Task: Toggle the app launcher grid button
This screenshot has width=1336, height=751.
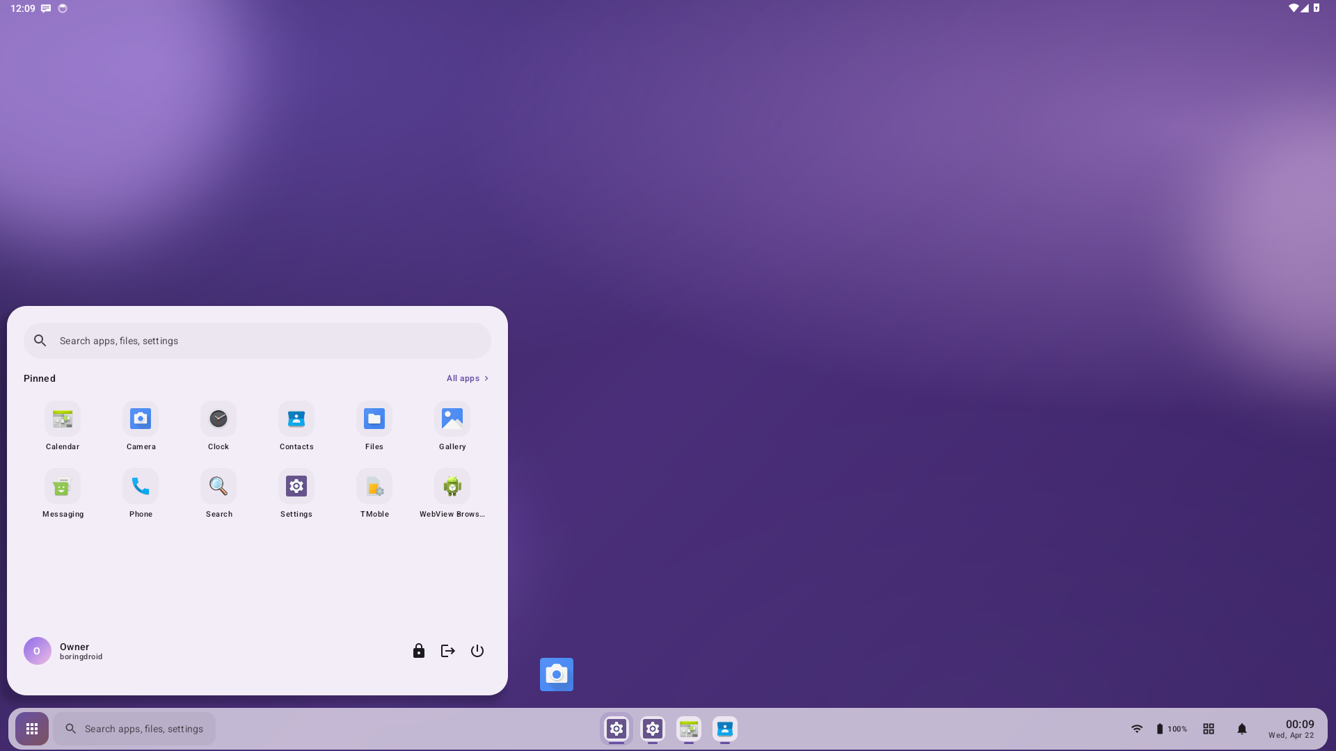Action: click(32, 729)
